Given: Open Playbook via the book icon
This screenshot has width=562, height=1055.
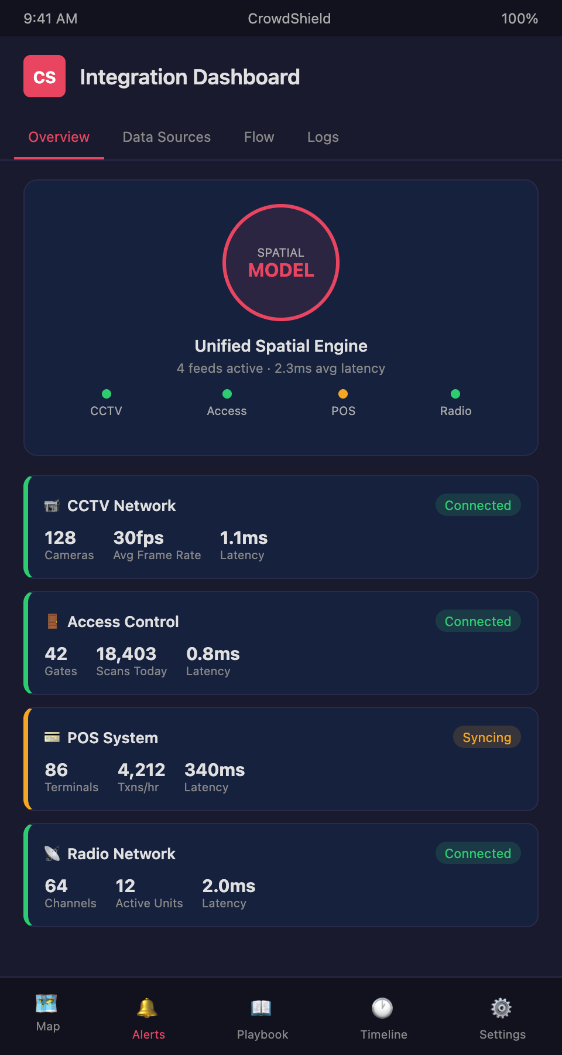Looking at the screenshot, I should [x=261, y=1008].
